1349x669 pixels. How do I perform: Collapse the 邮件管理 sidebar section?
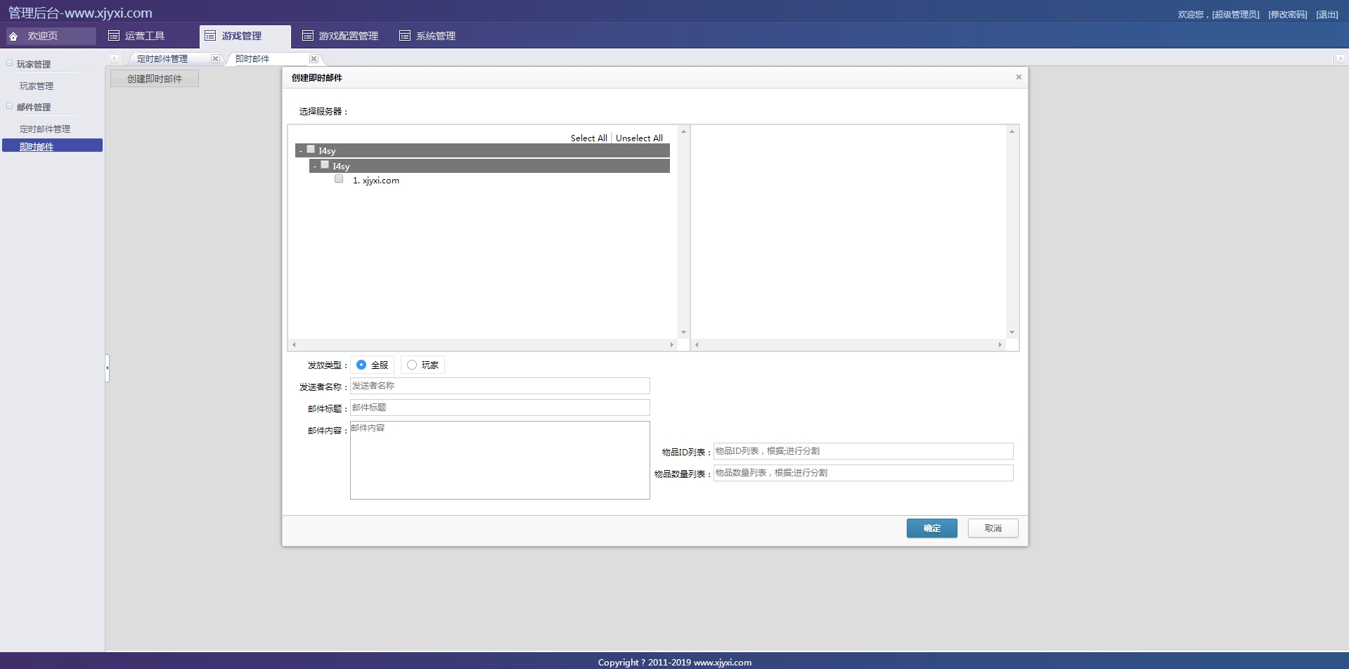click(10, 107)
